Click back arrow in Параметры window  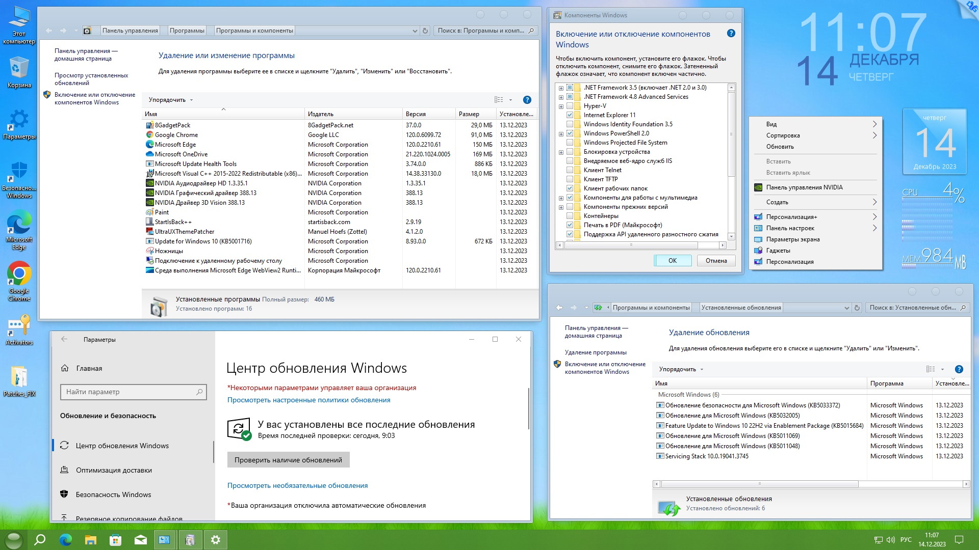point(64,339)
